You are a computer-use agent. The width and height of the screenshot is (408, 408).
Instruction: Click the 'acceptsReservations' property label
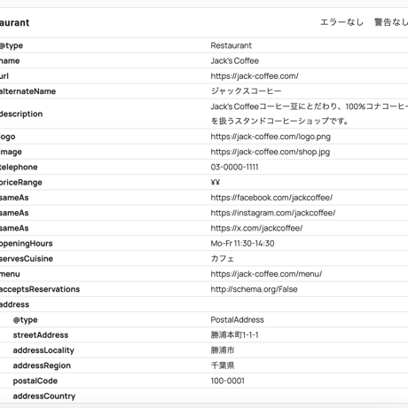coord(40,289)
